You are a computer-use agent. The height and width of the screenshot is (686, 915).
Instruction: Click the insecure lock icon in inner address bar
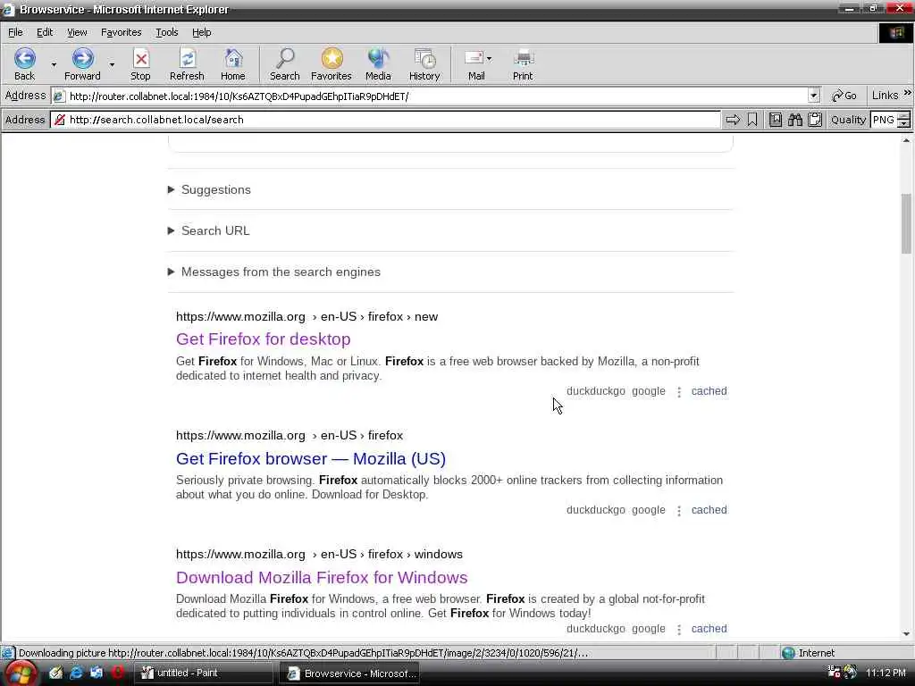pos(60,121)
